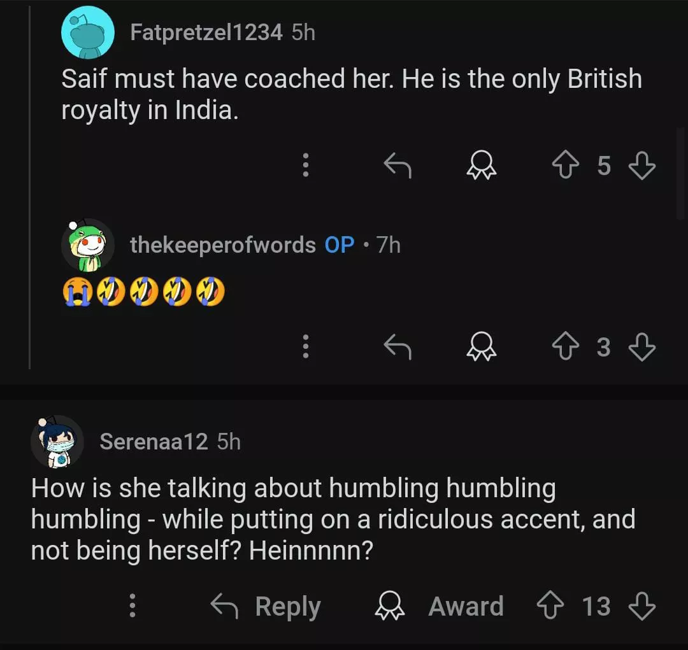Collapse thread using the left vertical line
688x650 pixels.
[x=30, y=191]
